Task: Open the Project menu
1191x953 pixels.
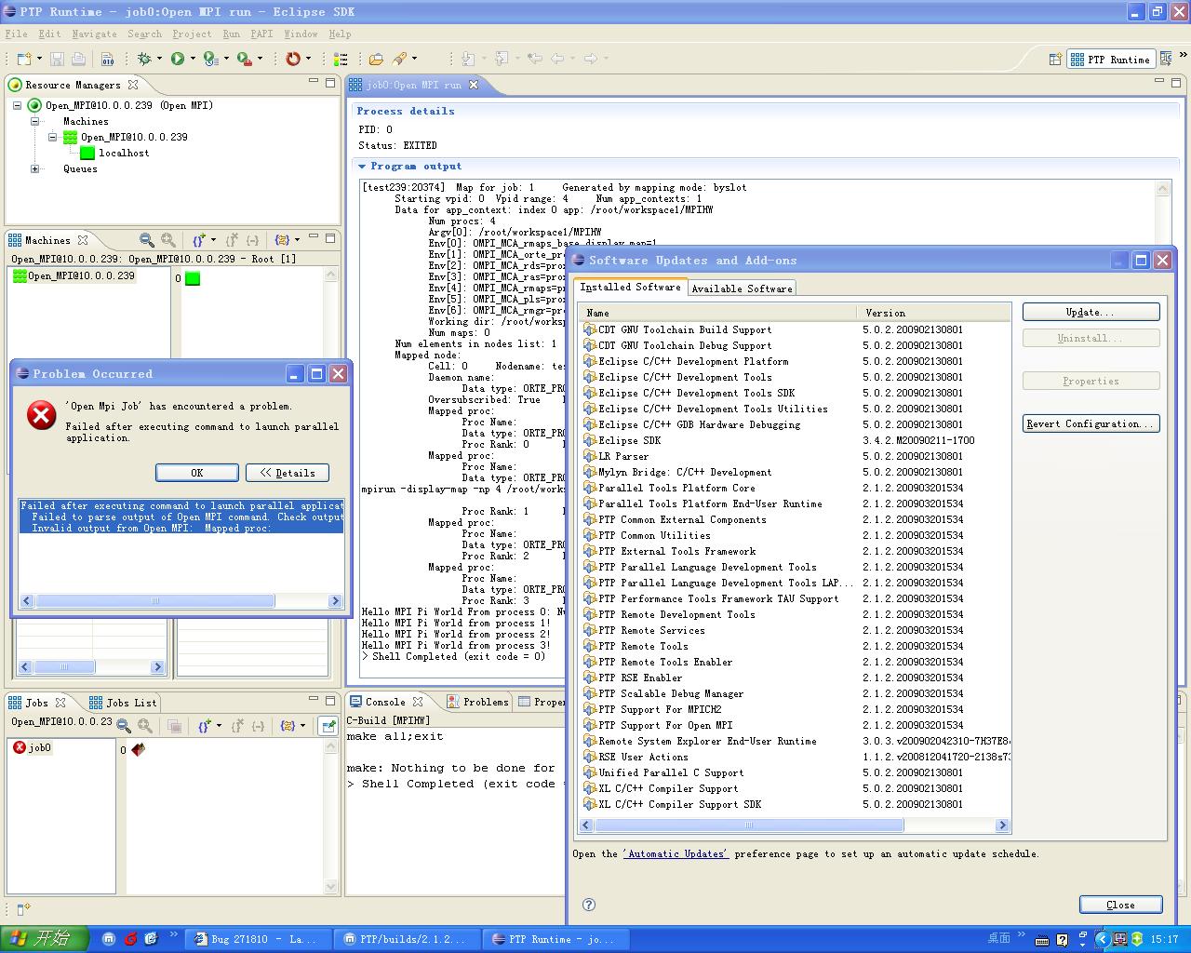Action: pos(192,34)
